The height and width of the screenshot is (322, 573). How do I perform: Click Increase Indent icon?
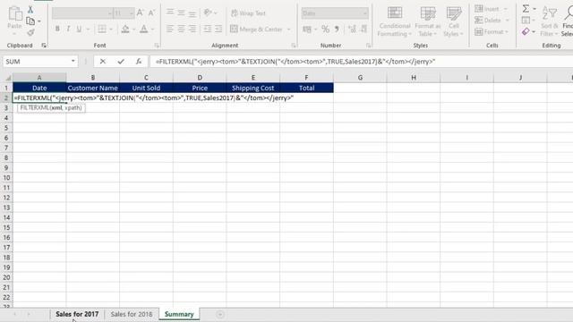pyautogui.click(x=218, y=29)
